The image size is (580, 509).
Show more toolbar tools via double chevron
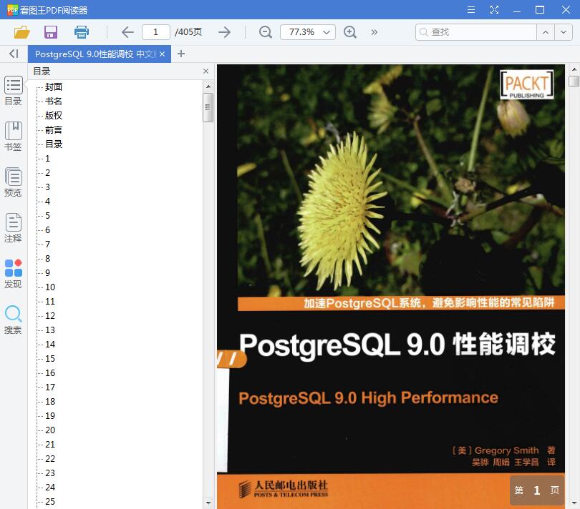(374, 32)
